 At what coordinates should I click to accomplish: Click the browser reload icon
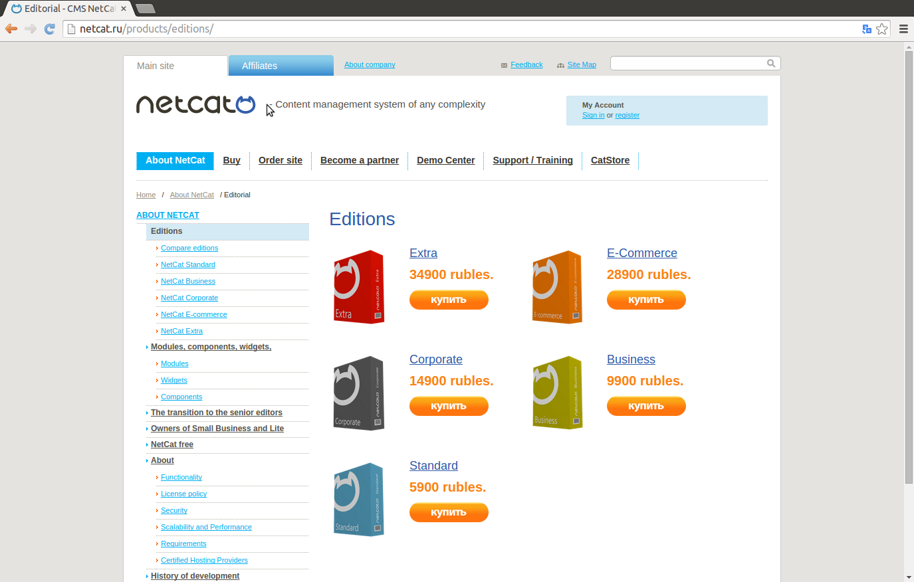49,29
